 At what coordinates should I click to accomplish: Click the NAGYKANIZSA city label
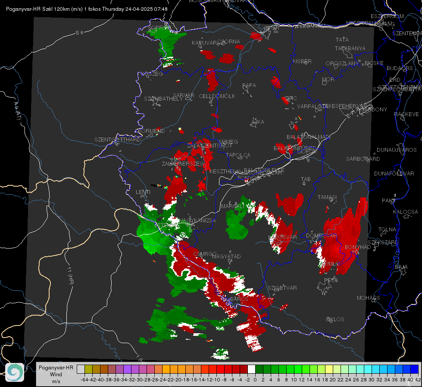pos(197,220)
